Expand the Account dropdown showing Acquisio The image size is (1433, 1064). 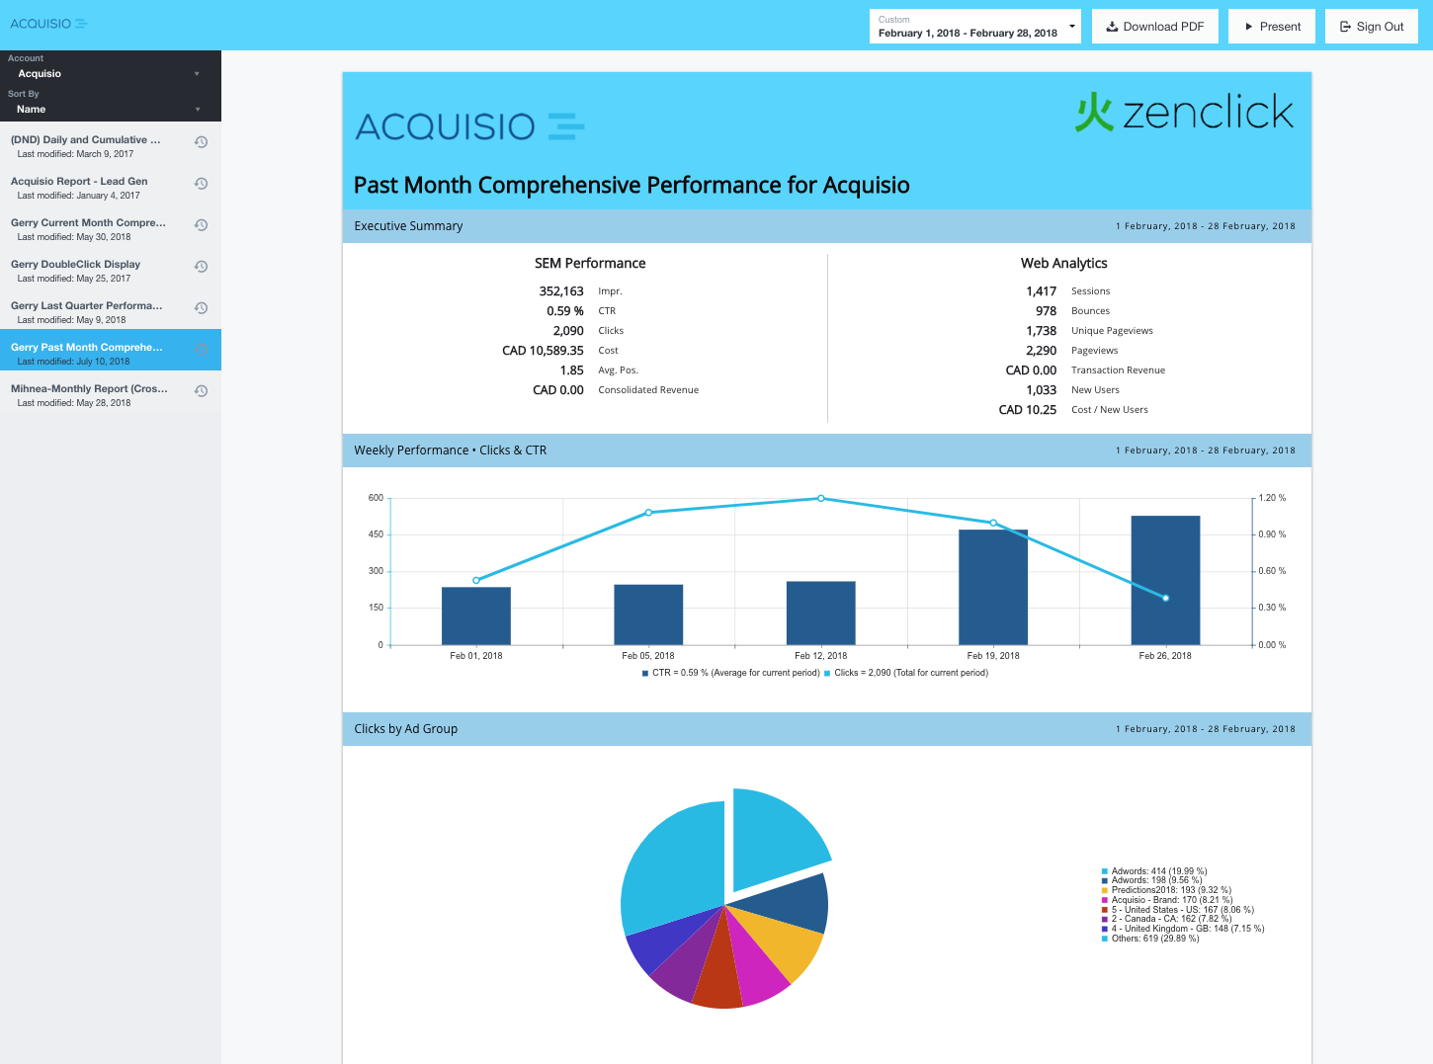110,73
